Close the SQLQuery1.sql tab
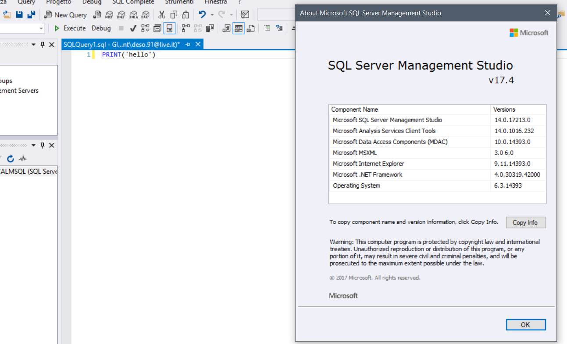 [198, 44]
